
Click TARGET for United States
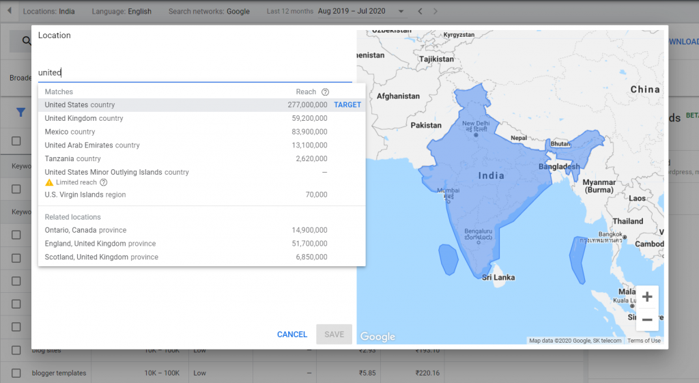[x=347, y=104]
